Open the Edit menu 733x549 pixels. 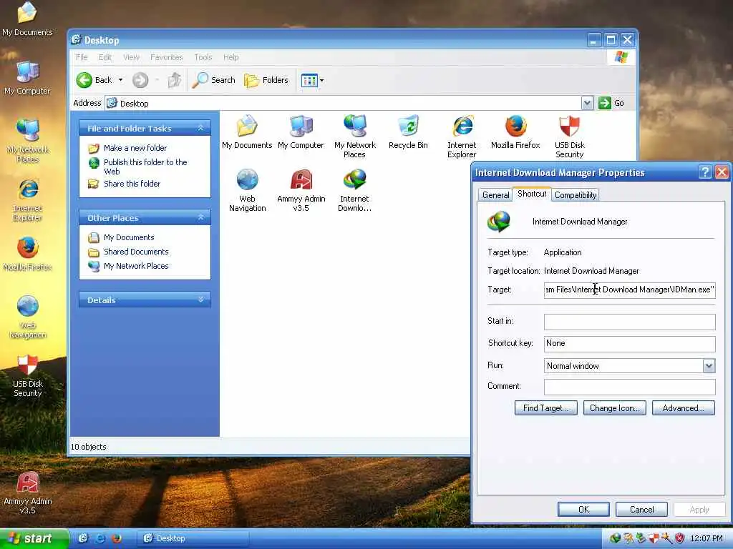105,57
